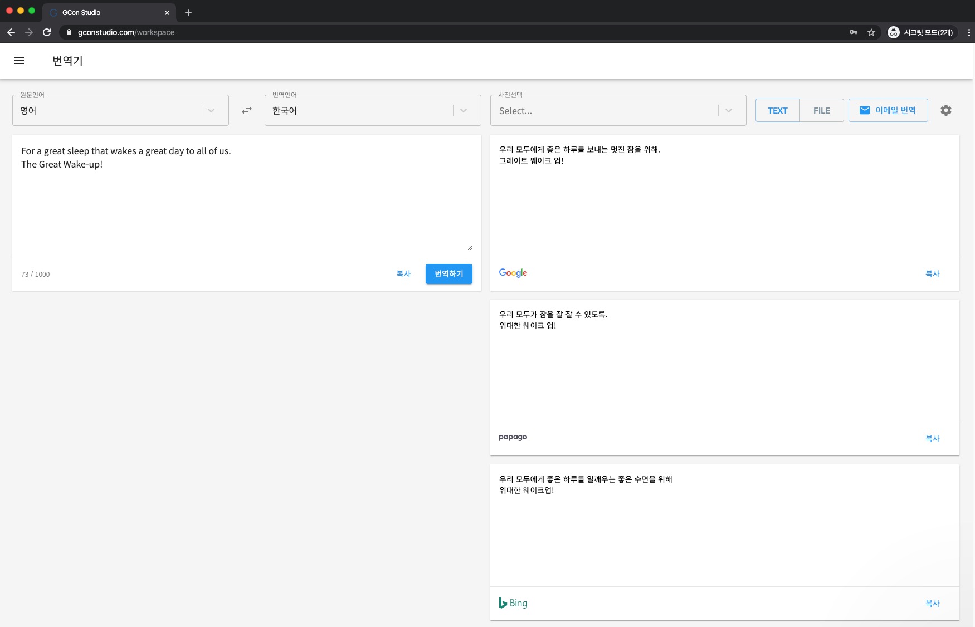
Task: Switch to TEXT translation mode
Action: tap(778, 110)
